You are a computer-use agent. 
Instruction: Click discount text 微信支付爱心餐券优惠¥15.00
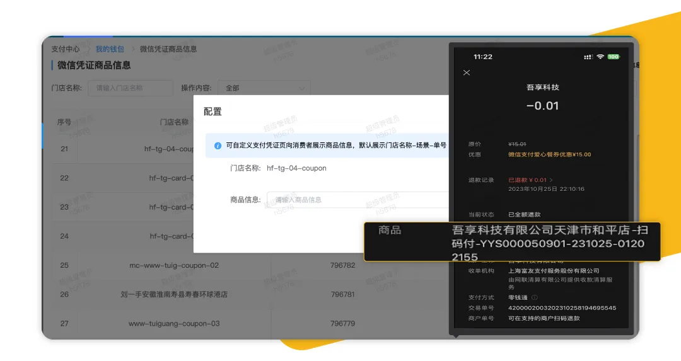[x=549, y=154]
